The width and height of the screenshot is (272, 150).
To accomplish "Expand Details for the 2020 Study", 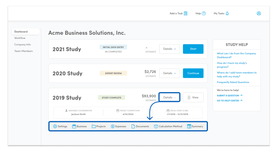I will point(170,73).
